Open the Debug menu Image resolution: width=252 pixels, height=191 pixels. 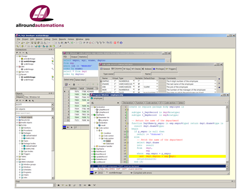coord(47,39)
